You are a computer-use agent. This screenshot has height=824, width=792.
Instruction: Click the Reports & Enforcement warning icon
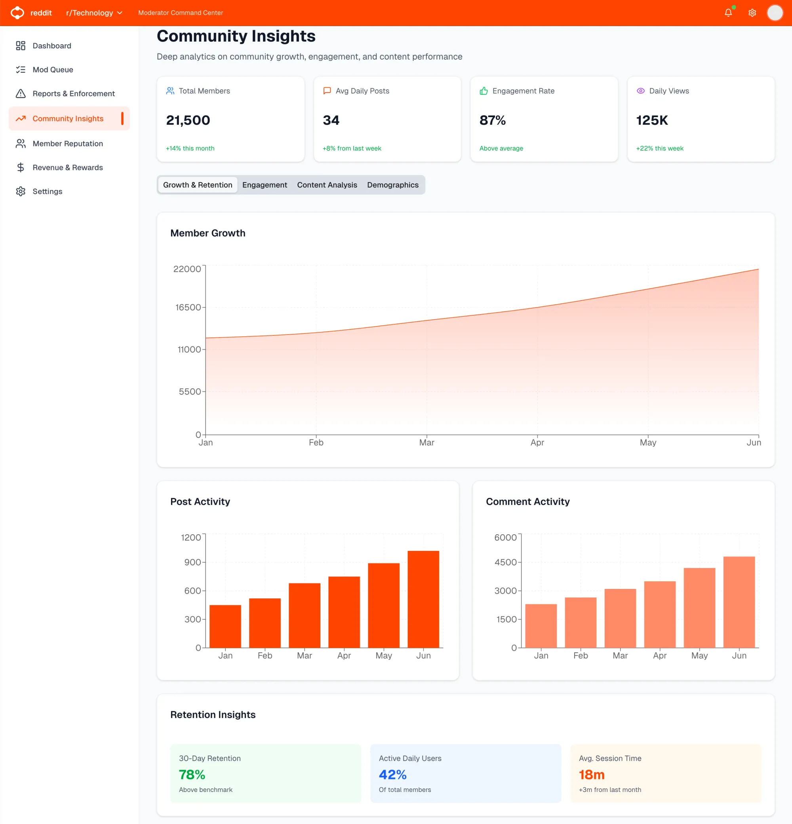[21, 93]
